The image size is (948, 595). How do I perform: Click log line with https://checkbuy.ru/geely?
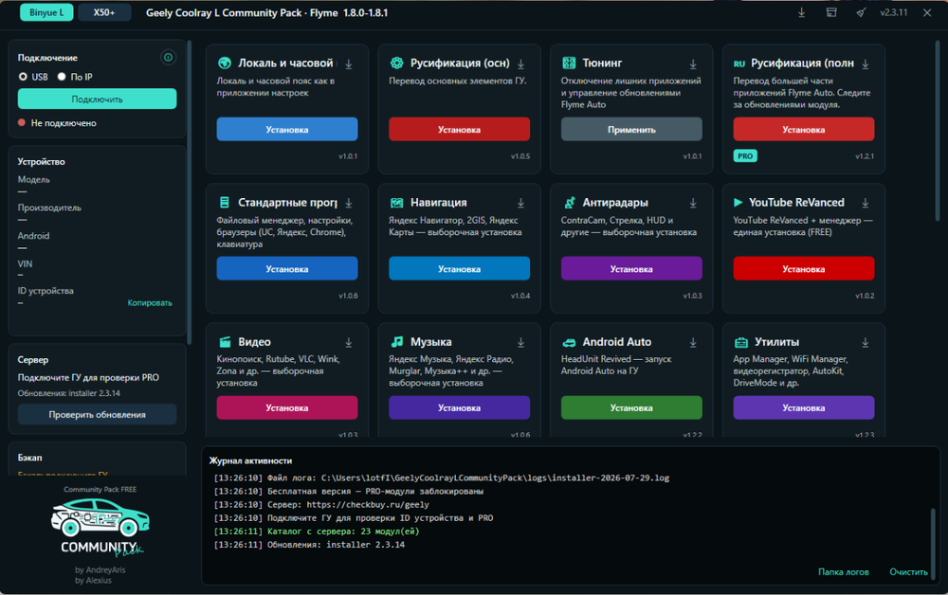pos(321,504)
